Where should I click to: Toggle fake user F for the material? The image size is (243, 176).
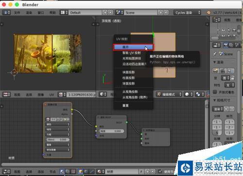coord(141,172)
